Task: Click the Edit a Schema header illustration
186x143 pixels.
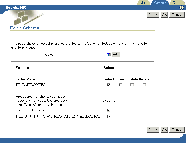Action: (x=28, y=18)
